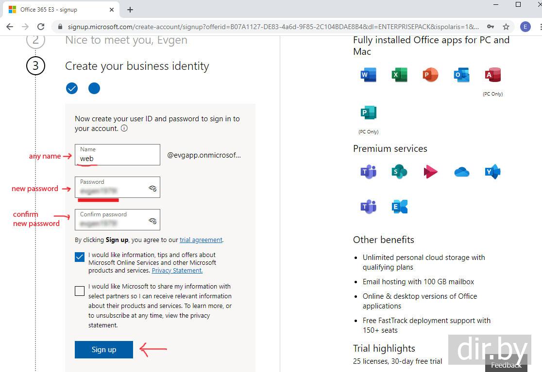The height and width of the screenshot is (372, 542).
Task: Click 'Online & desktop versions of Office' text
Action: tap(420, 301)
